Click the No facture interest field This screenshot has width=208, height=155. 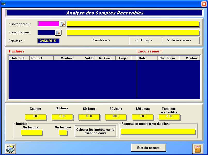(32, 133)
